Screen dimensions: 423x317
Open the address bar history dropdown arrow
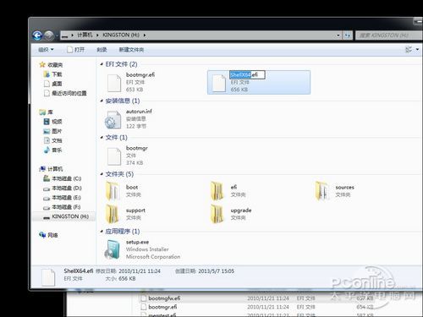coord(338,36)
